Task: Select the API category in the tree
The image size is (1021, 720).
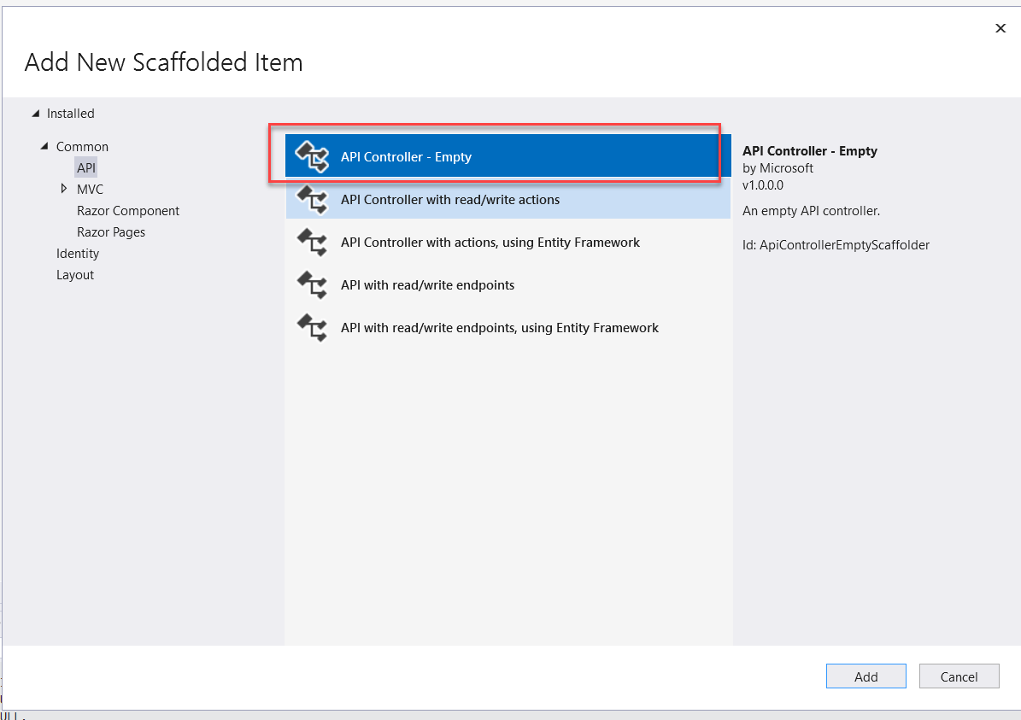Action: tap(86, 168)
